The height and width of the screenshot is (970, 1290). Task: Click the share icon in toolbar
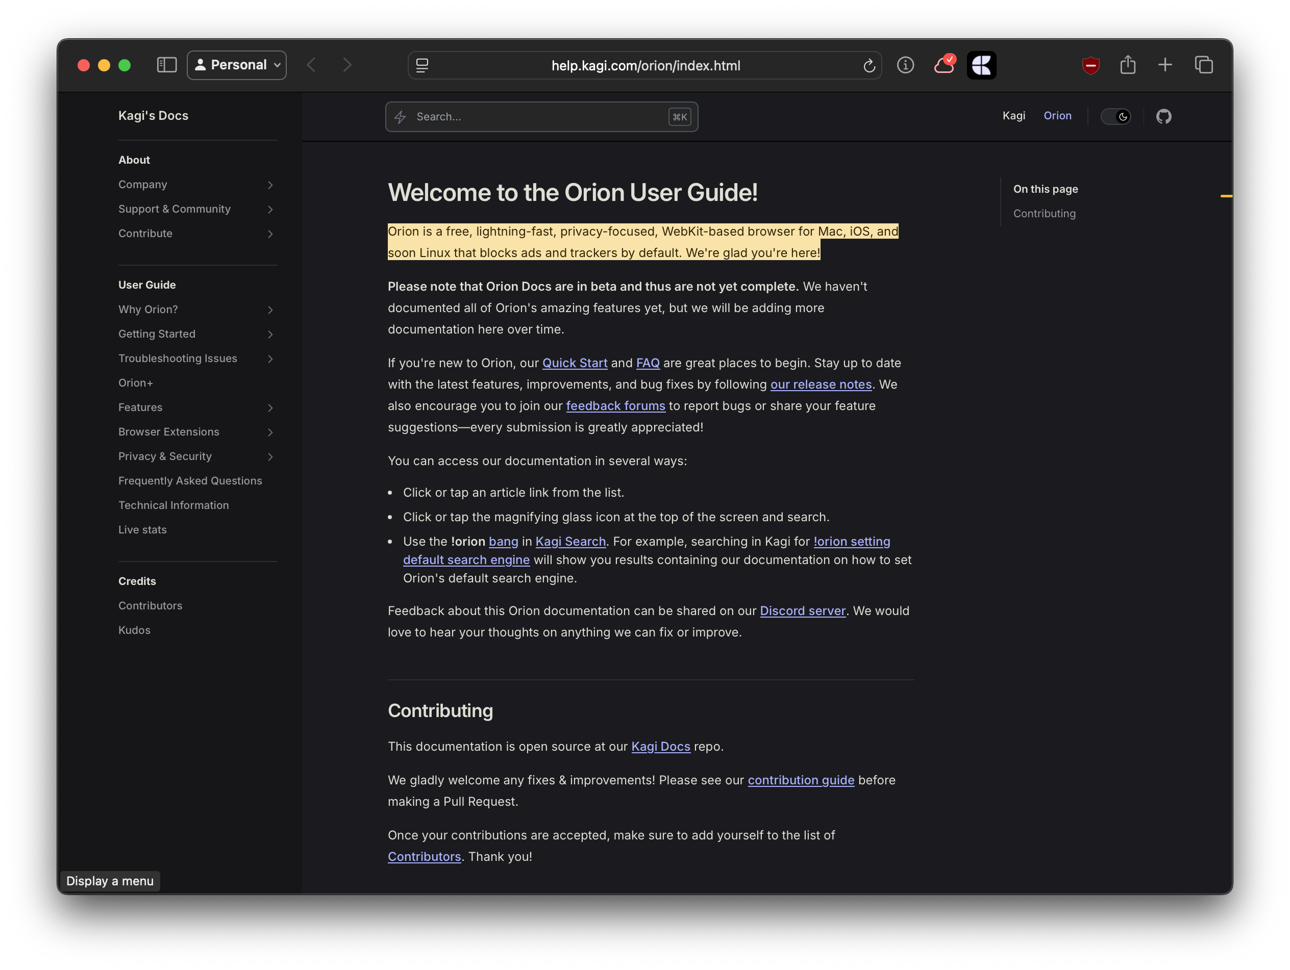[x=1128, y=65]
